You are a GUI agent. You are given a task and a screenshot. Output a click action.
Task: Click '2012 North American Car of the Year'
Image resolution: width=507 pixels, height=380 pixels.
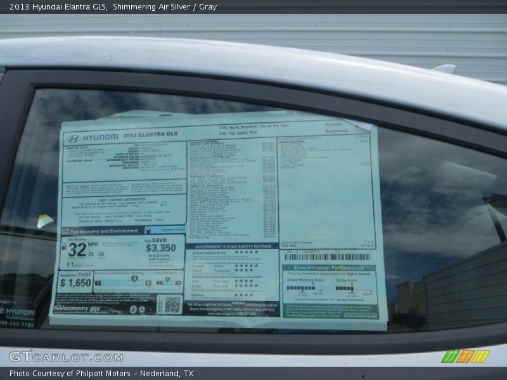(x=254, y=126)
